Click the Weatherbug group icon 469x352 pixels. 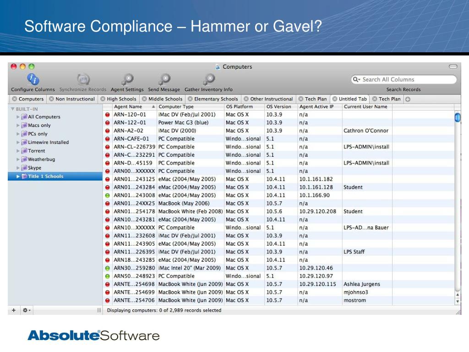click(24, 159)
